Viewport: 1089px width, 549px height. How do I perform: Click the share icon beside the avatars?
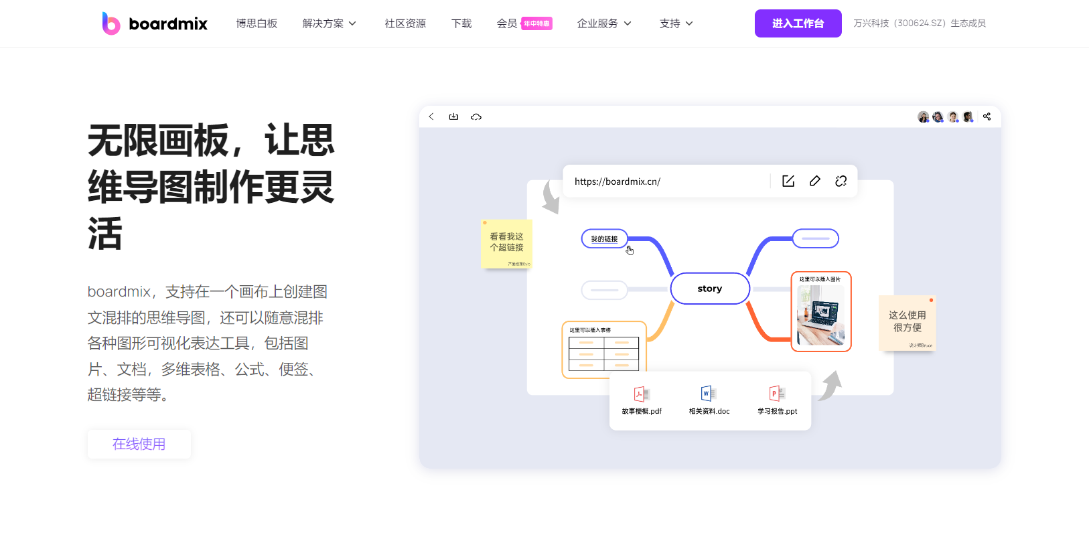tap(987, 116)
